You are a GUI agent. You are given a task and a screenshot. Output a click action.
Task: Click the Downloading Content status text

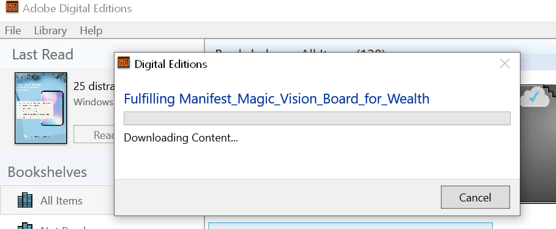click(181, 138)
